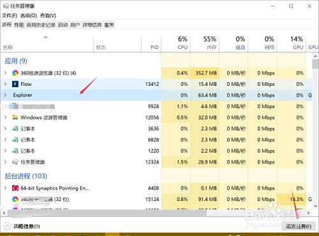The height and width of the screenshot is (236, 319).
Task: Click the 结束任务(E) button
Action: (x=298, y=226)
